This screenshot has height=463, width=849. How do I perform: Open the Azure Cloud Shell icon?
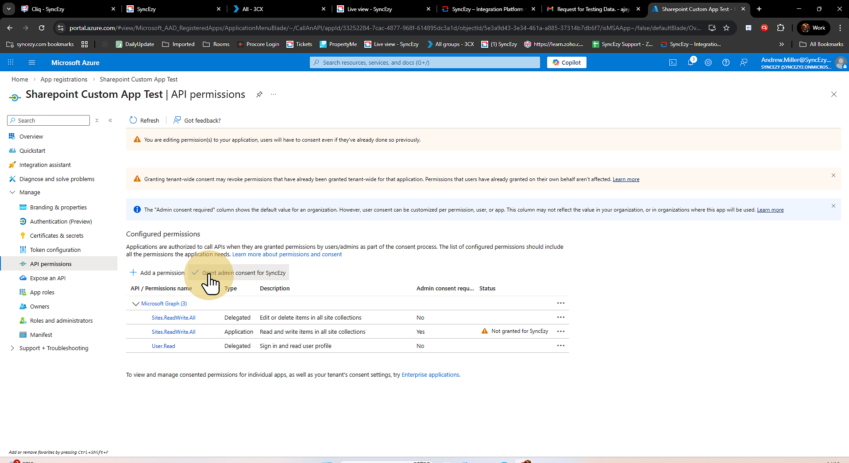tap(672, 62)
